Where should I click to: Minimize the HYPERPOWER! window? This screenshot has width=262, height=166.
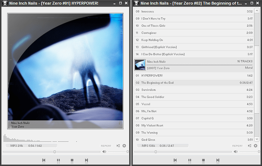114,3
